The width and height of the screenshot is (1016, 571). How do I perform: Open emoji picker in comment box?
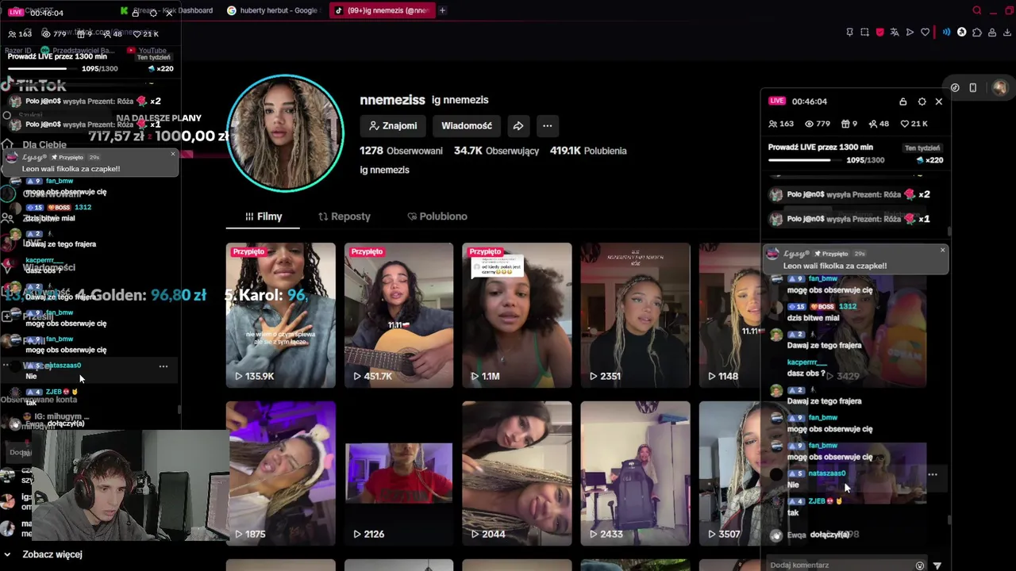pyautogui.click(x=920, y=565)
